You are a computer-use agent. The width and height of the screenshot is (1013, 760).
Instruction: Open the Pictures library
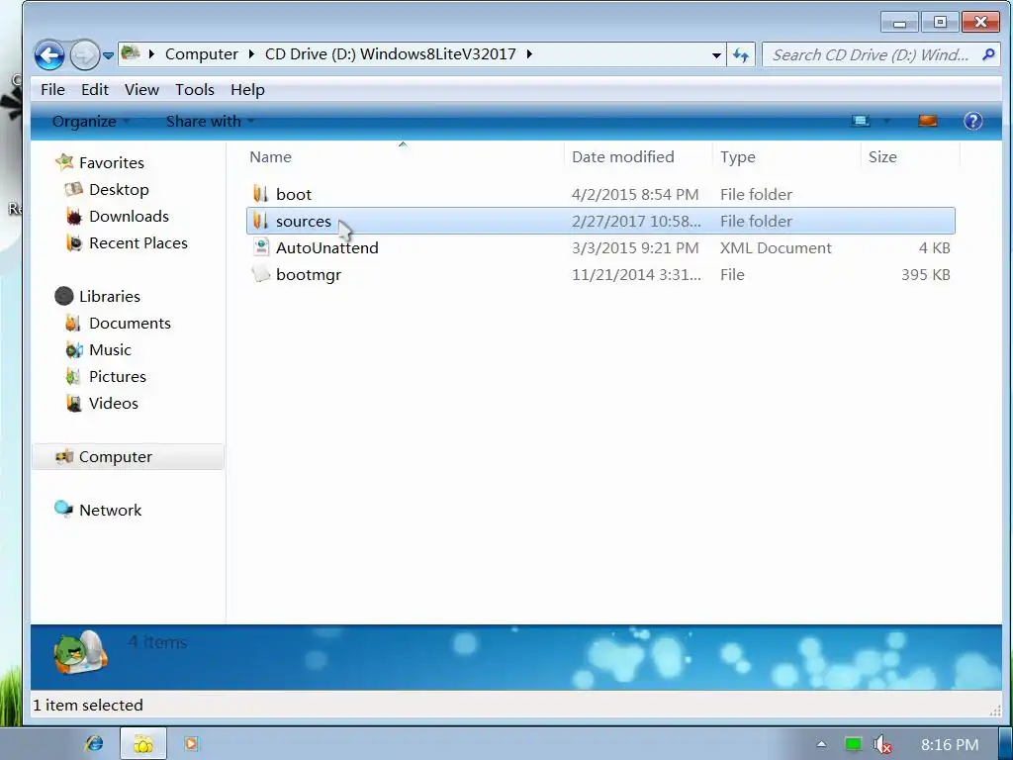coord(118,377)
